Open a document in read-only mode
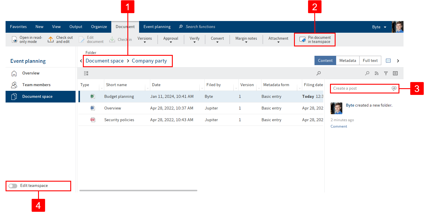 click(x=14, y=39)
